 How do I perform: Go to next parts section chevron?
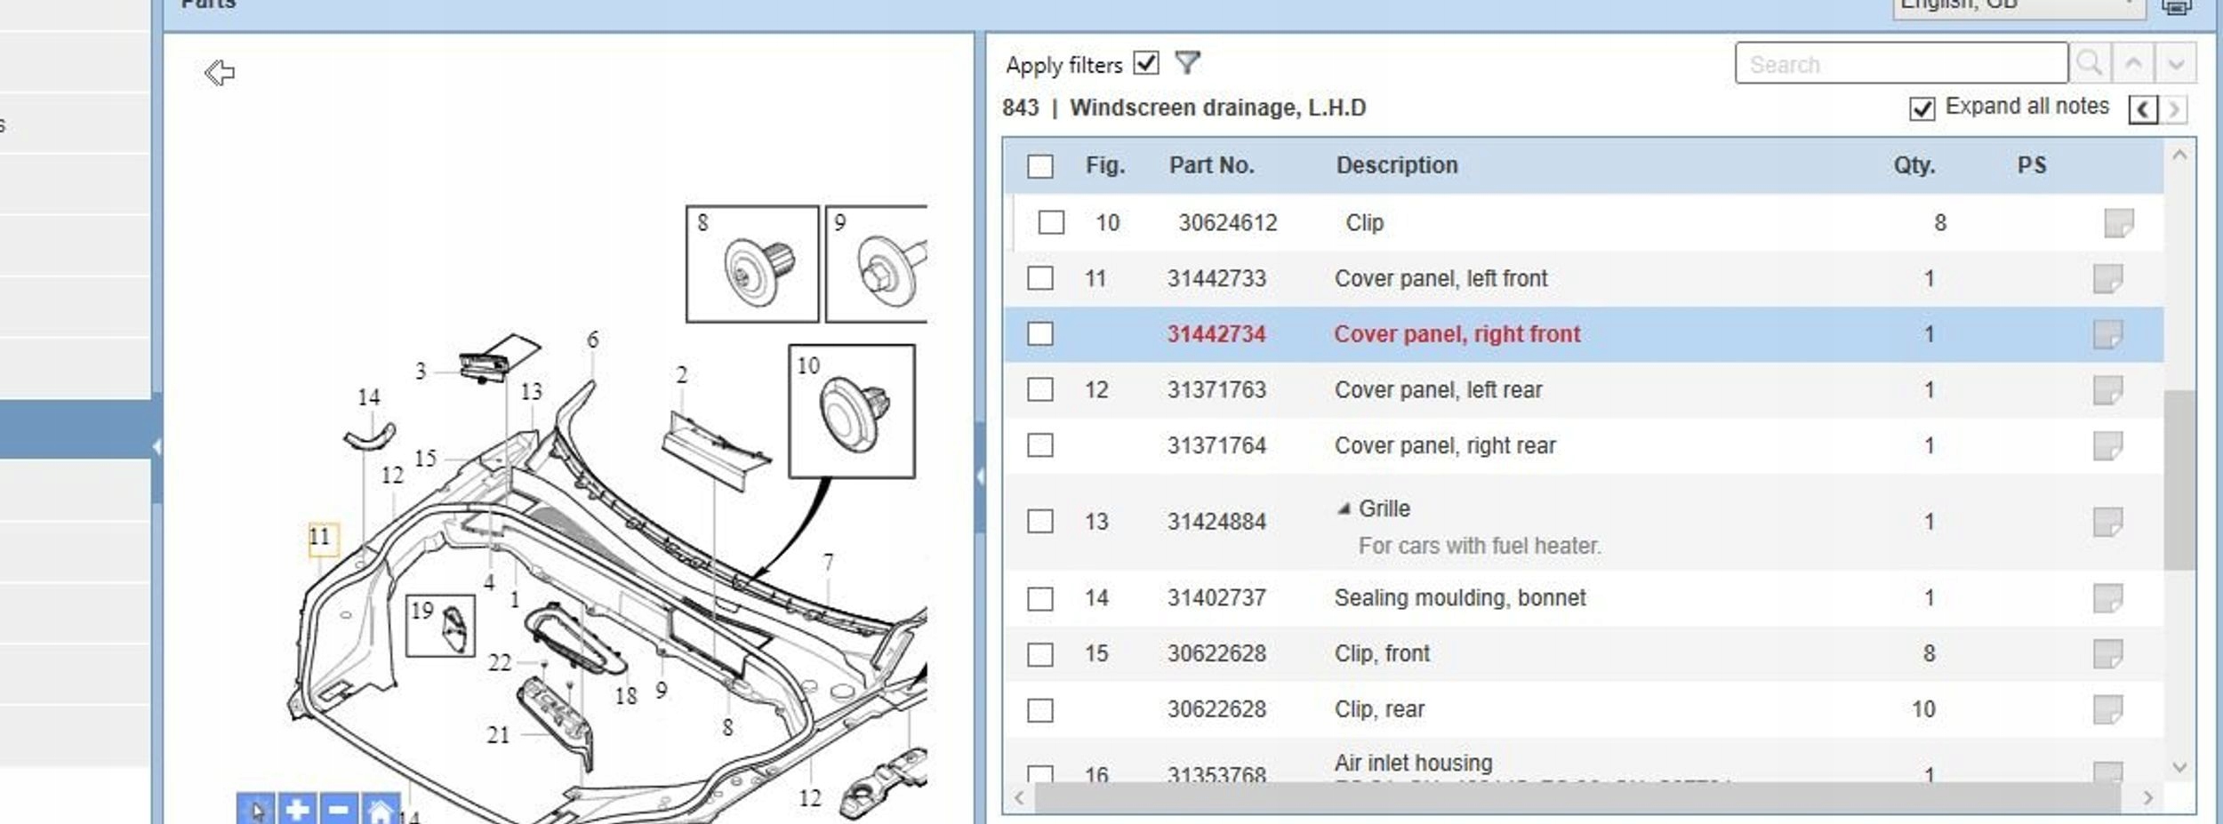coord(2174,109)
